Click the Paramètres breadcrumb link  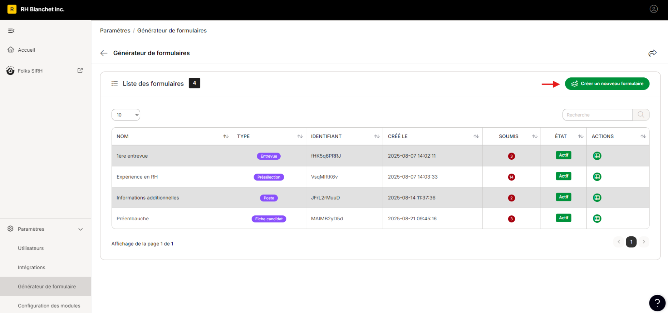(x=115, y=31)
